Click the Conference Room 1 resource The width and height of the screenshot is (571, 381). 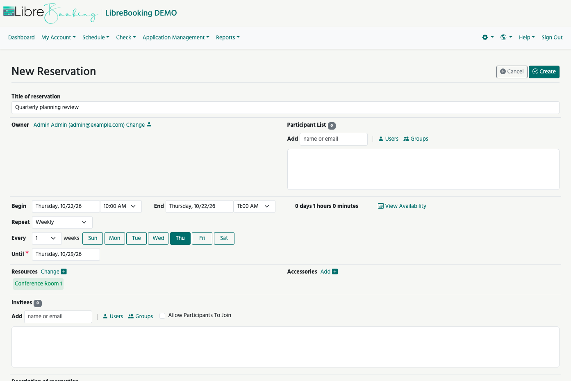point(39,284)
